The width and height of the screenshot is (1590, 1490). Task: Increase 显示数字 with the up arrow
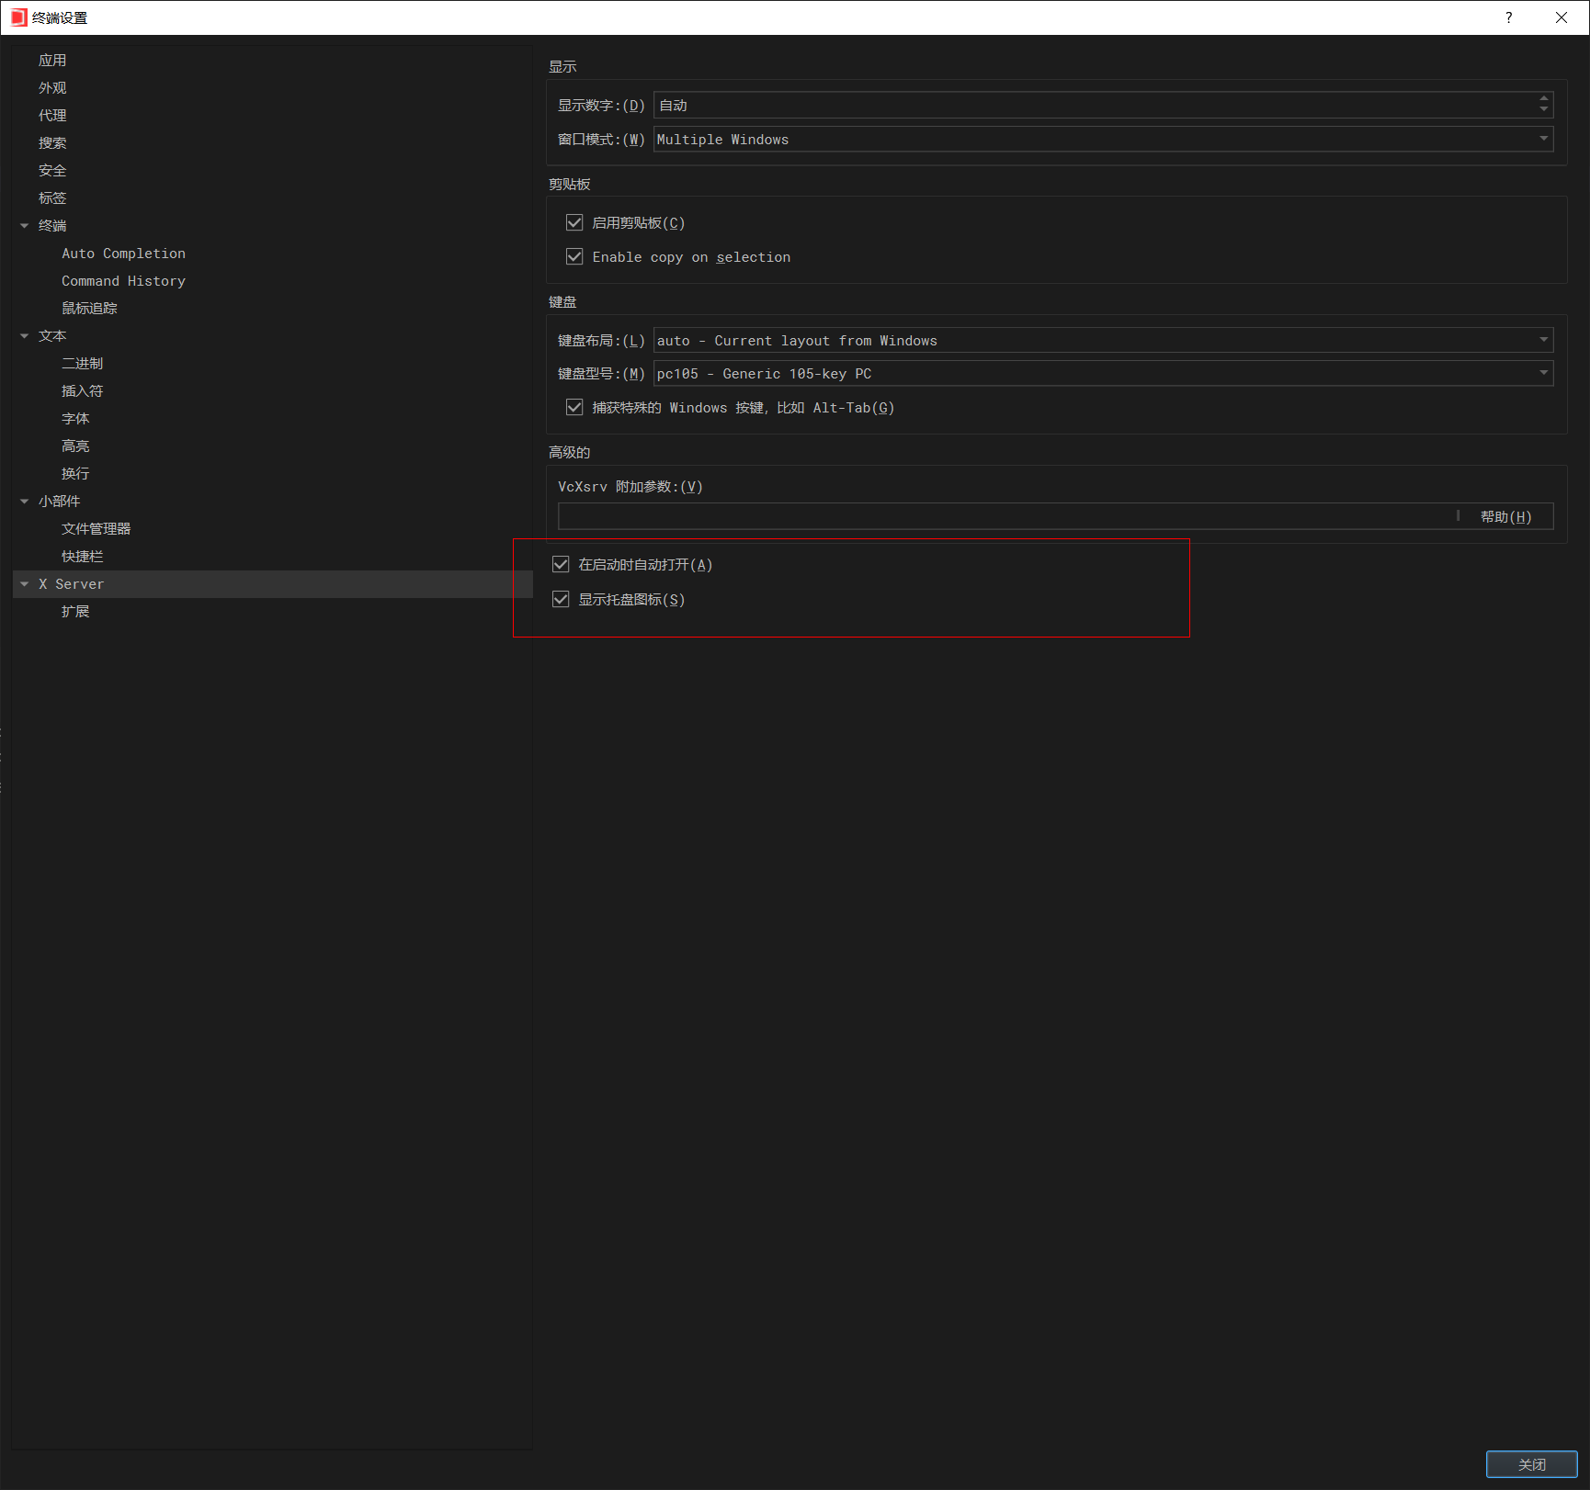1544,99
